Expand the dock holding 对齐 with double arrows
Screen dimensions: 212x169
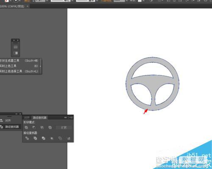pos(17,114)
